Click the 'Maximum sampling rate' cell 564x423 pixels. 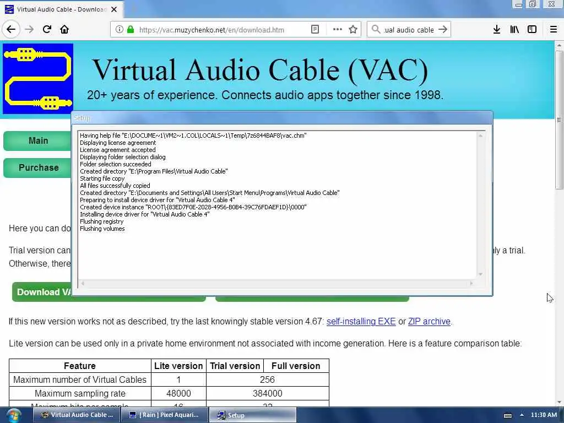click(x=80, y=393)
